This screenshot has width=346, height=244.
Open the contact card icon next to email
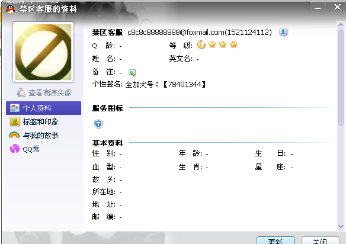(283, 33)
